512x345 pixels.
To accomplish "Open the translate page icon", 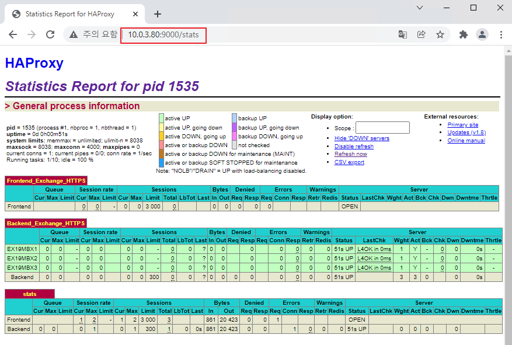I will 403,34.
